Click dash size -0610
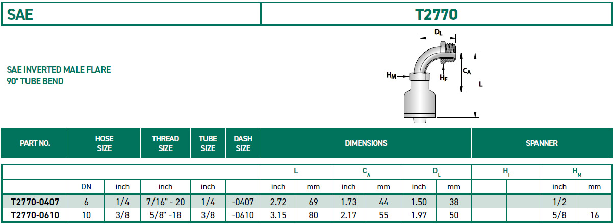The image size is (614, 224). click(x=243, y=215)
